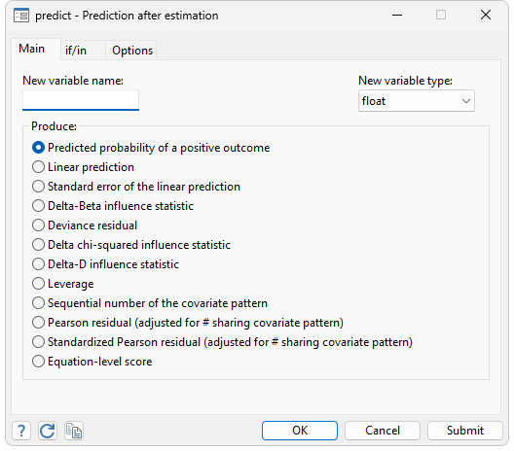Open the New variable type dropdown
The image size is (514, 451).
(x=417, y=101)
